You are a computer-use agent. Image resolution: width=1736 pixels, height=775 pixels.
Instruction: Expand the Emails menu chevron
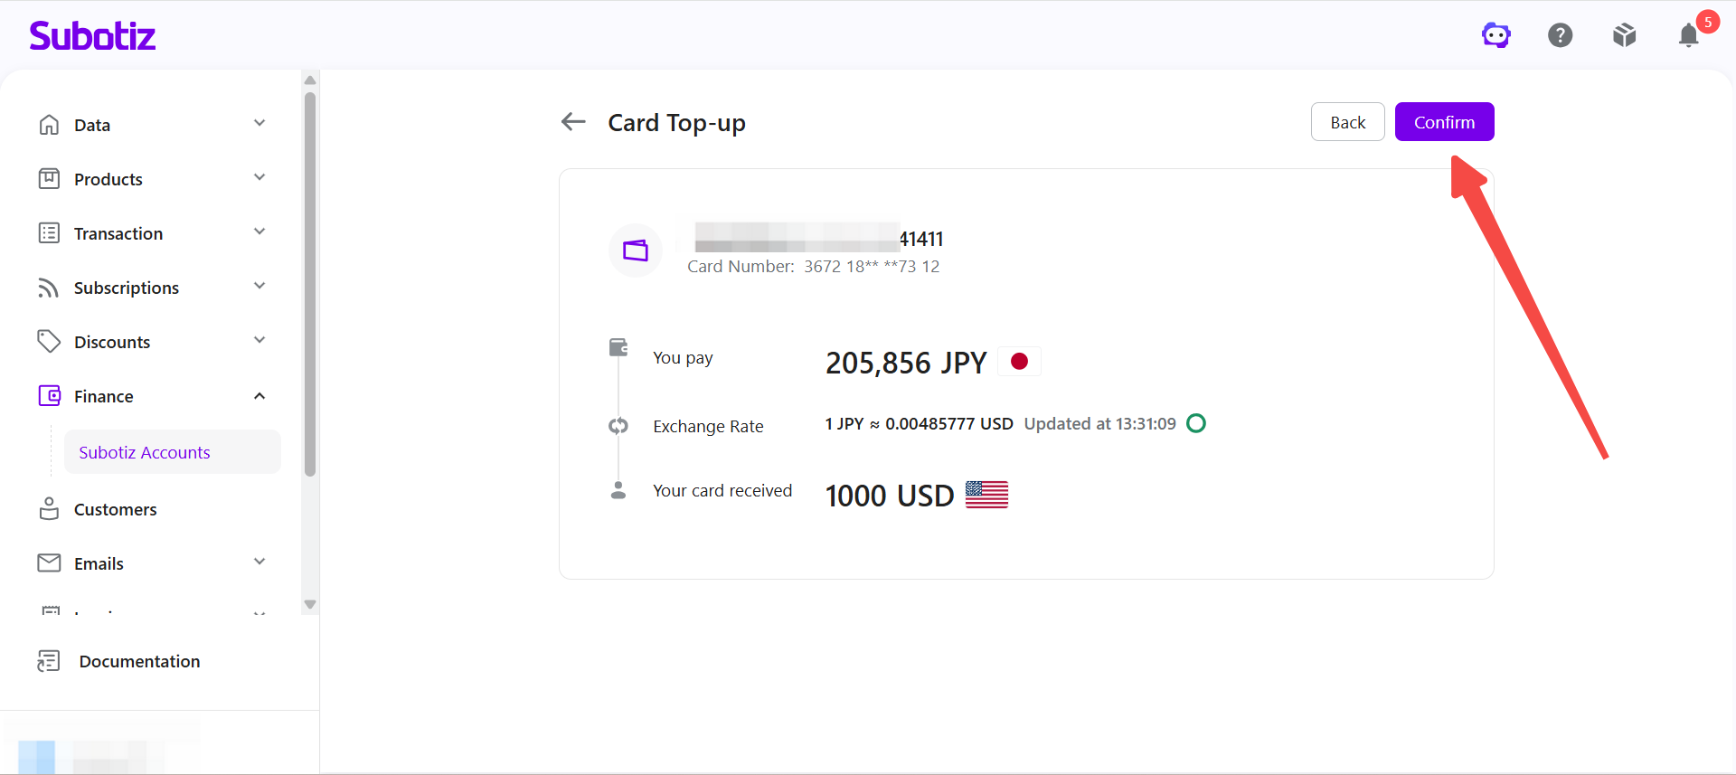click(259, 562)
